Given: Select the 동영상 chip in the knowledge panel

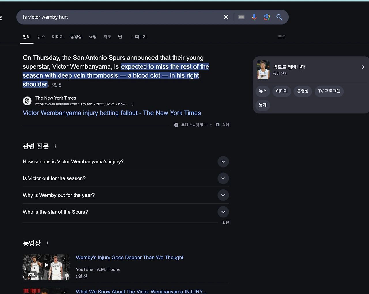Looking at the screenshot, I should coord(303,91).
